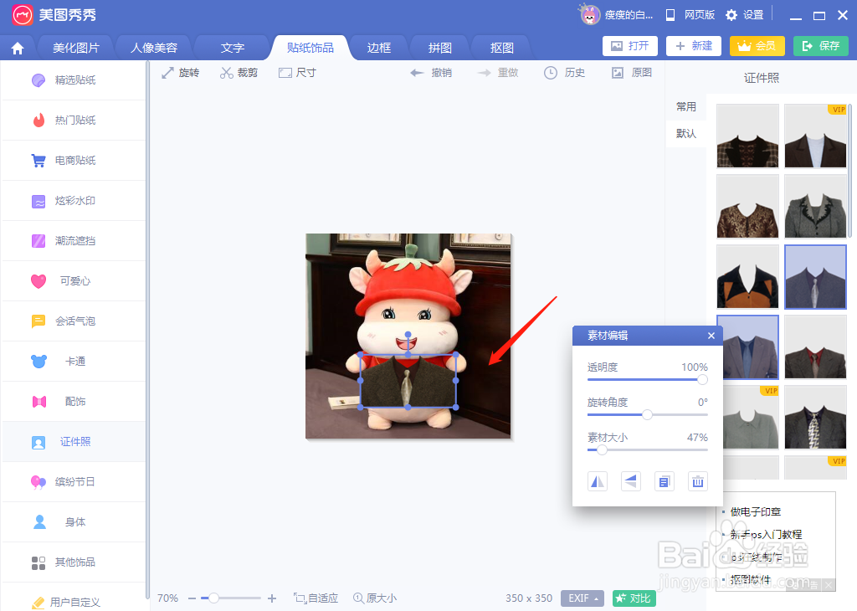Click zoom out minus button
This screenshot has height=611, width=857.
(x=192, y=598)
